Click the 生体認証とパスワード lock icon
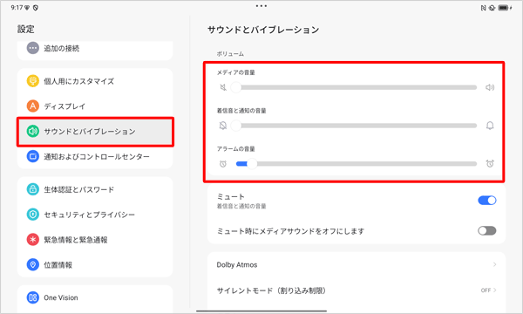Screen dimensions: 523x314 (33, 189)
